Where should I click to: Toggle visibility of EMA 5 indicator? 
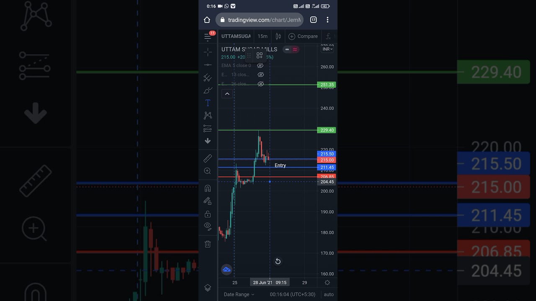coord(260,66)
